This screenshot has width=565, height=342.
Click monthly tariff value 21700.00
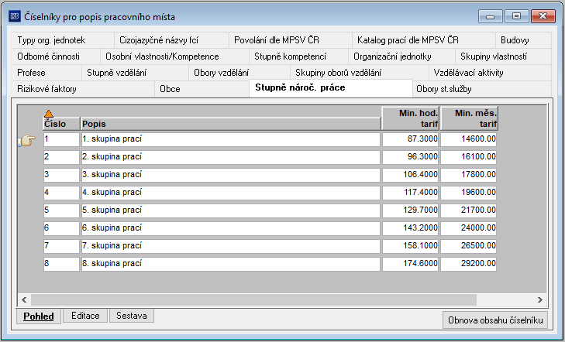(468, 210)
